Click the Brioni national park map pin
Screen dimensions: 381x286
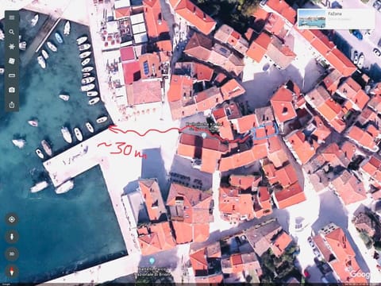click(152, 261)
